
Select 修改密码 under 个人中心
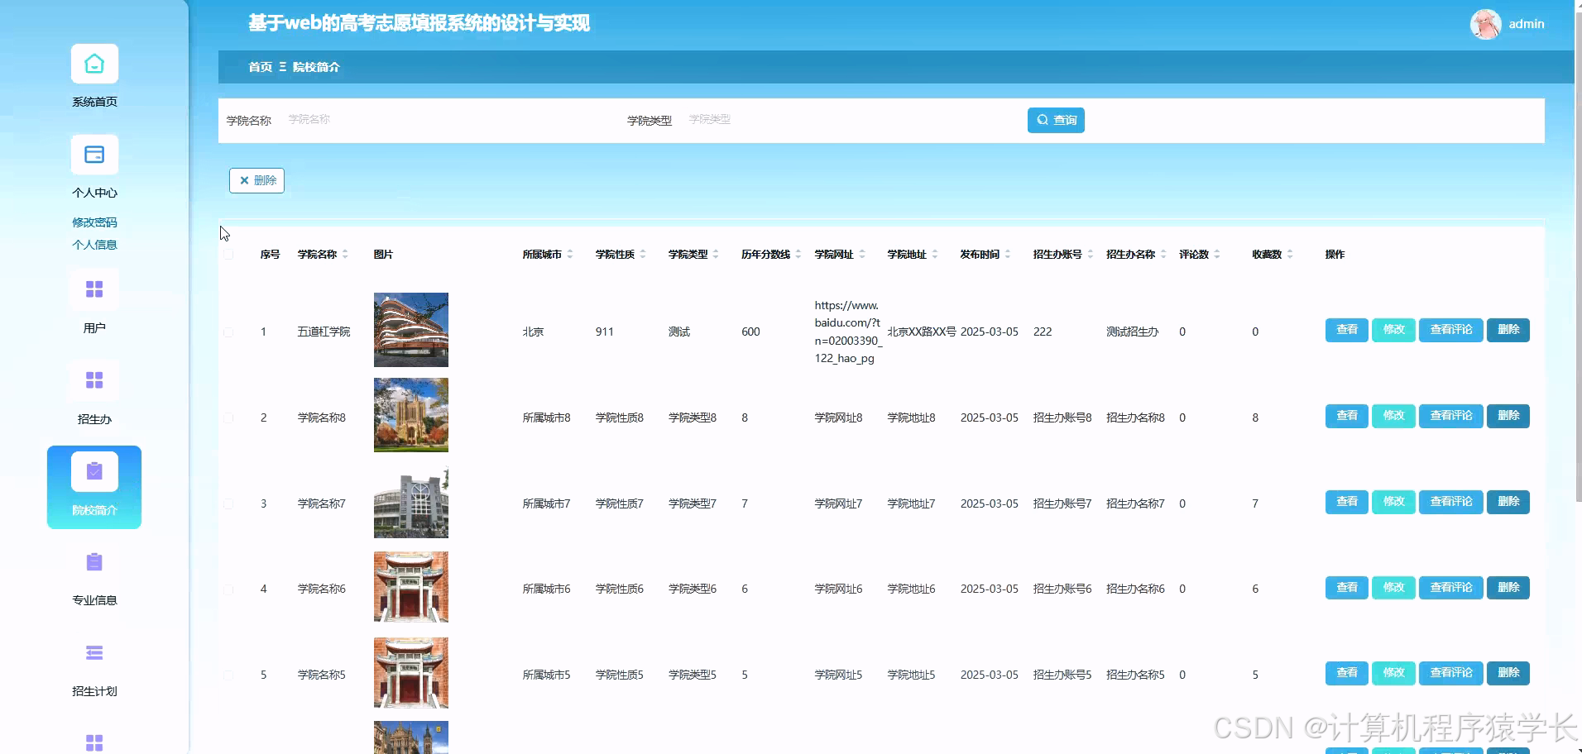[94, 222]
